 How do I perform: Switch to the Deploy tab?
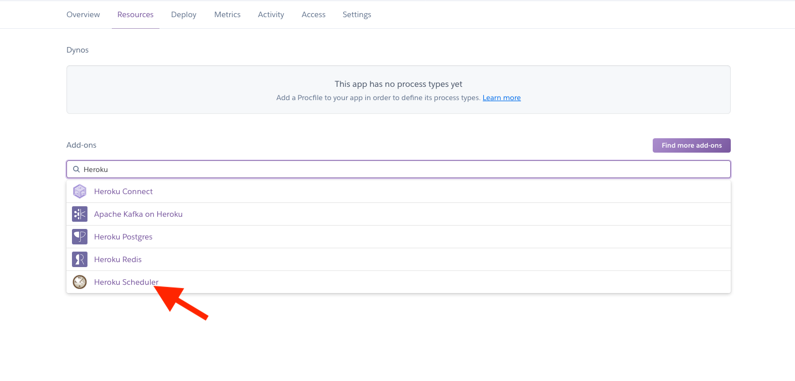(184, 14)
